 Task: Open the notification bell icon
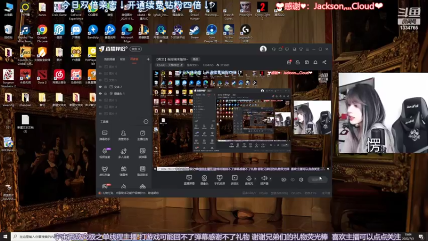pyautogui.click(x=315, y=62)
